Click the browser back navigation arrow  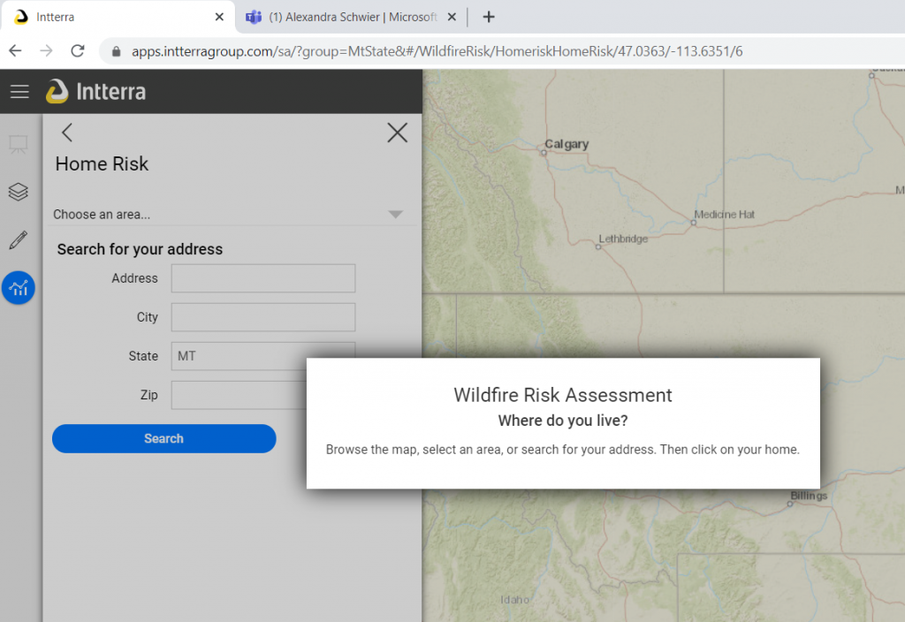tap(15, 51)
